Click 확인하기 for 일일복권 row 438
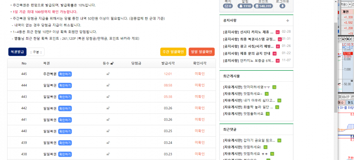 (65, 154)
